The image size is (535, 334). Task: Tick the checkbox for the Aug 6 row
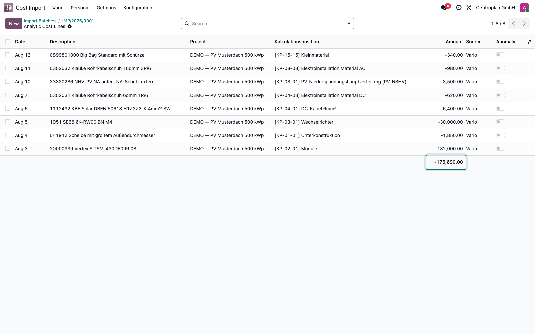pos(8,109)
